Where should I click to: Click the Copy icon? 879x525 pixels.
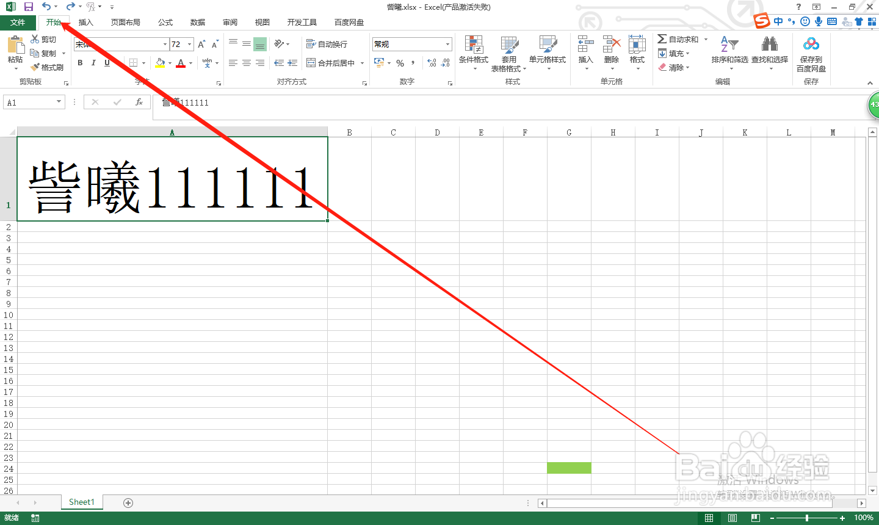point(35,53)
